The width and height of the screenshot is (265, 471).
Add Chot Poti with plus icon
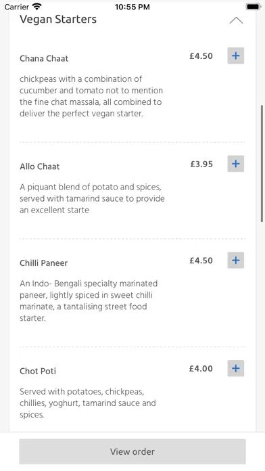coord(235,368)
